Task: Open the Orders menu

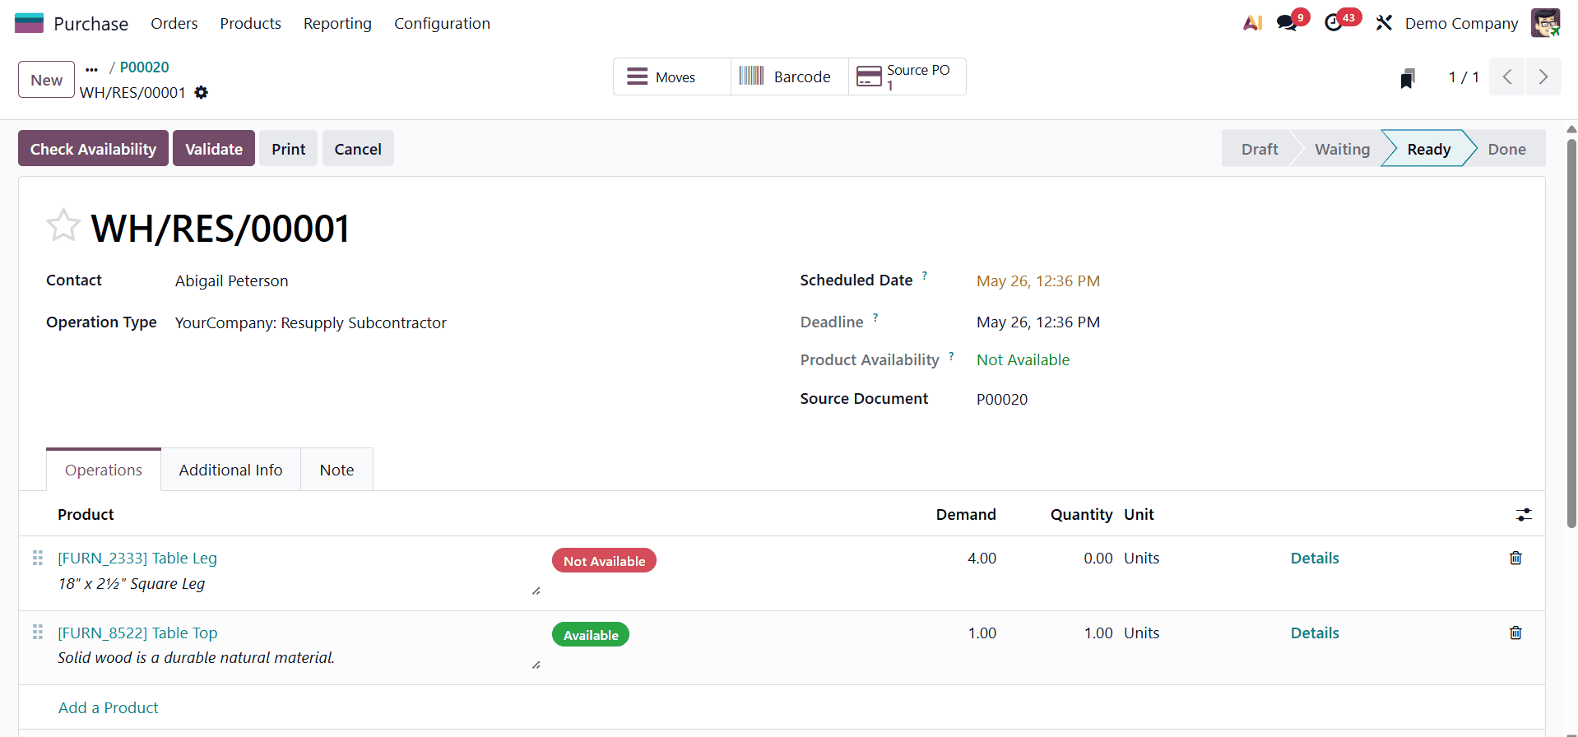Action: tap(174, 23)
